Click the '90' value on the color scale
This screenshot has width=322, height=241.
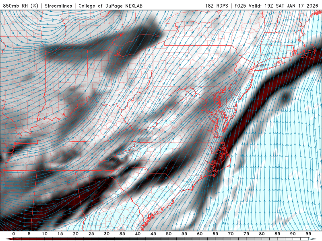click(293, 234)
